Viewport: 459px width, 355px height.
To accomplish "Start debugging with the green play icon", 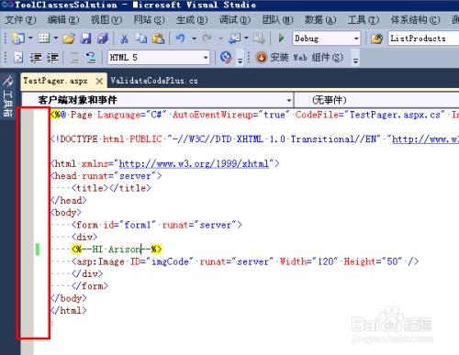I will coord(281,39).
